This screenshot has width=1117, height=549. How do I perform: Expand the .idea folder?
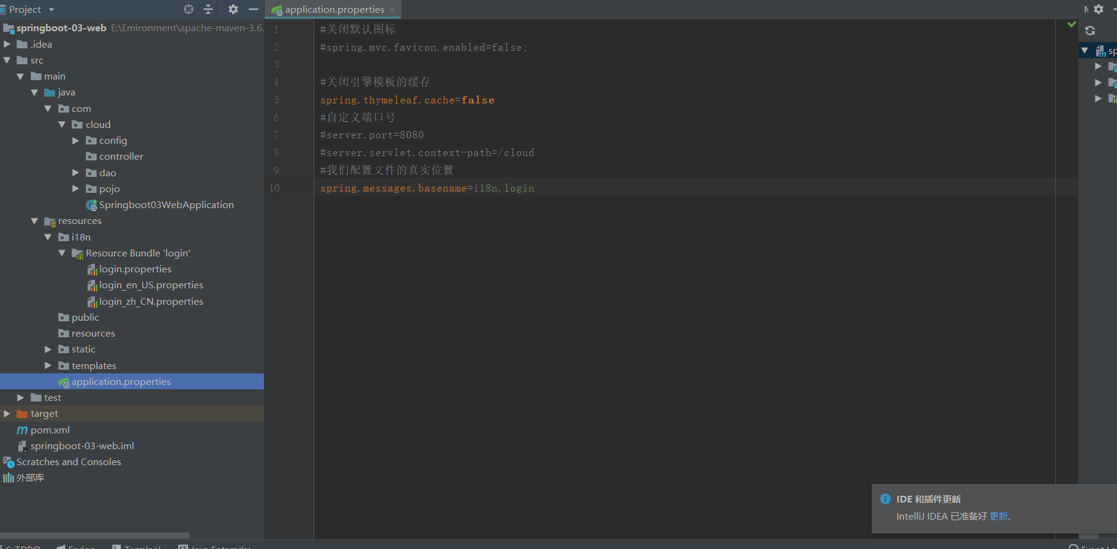[x=7, y=44]
